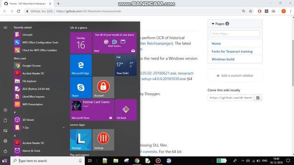Open the volume control in system tray
Viewport: 294px width, 165px height.
click(248, 161)
